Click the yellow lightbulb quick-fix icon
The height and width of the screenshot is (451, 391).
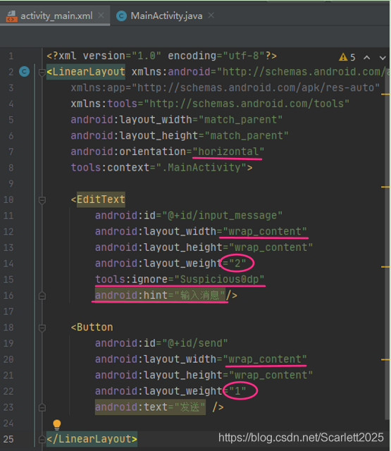coord(56,424)
